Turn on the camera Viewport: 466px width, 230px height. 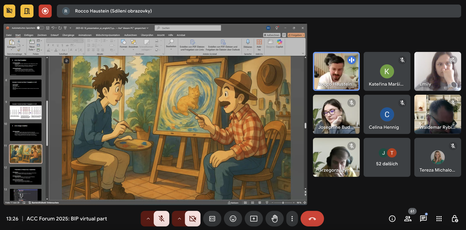tap(193, 219)
